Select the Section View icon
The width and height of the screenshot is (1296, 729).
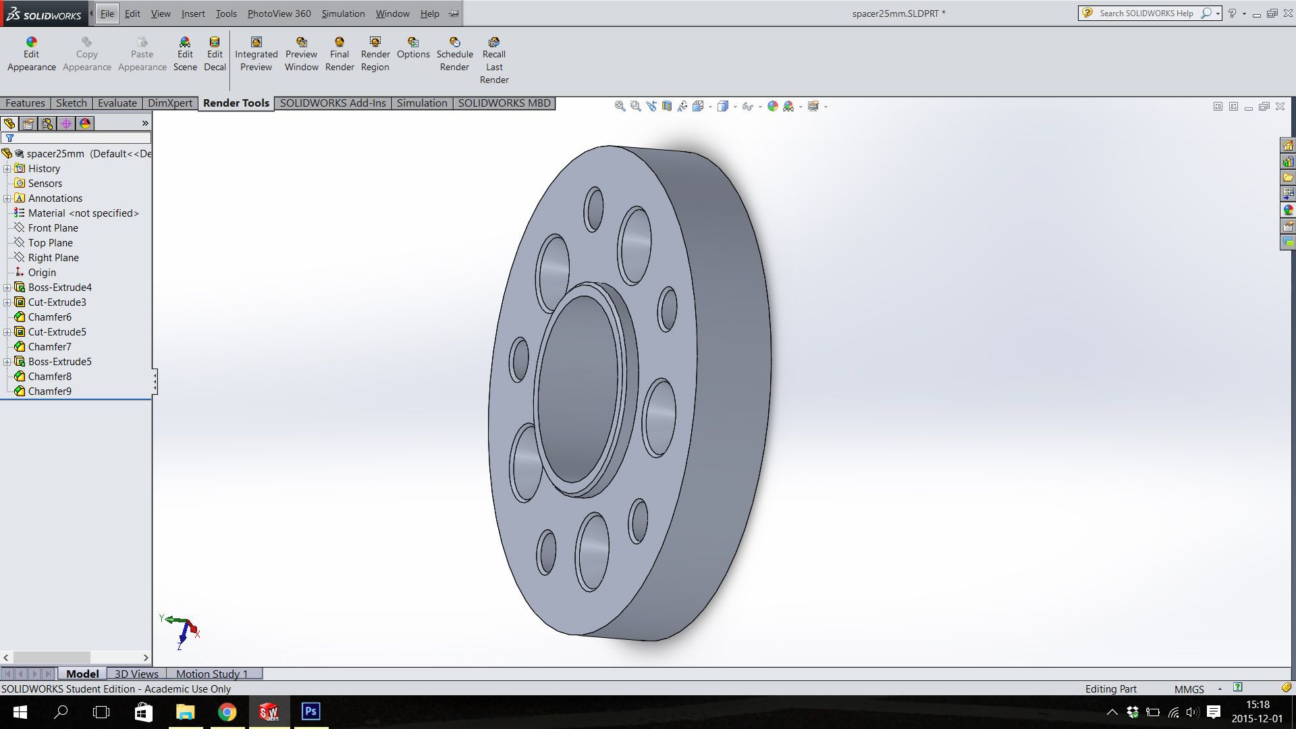667,106
